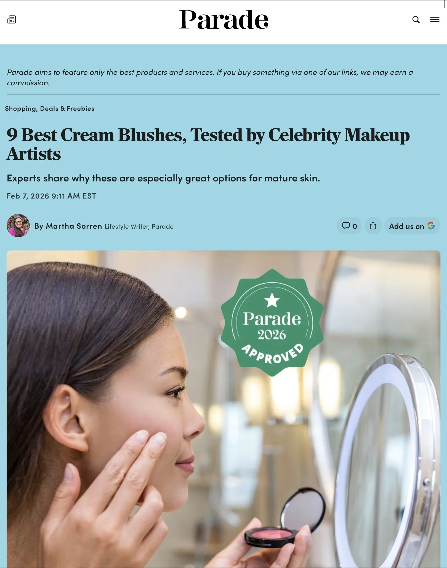This screenshot has width=447, height=568.
Task: Click the article headline about cream blushes
Action: [x=208, y=144]
